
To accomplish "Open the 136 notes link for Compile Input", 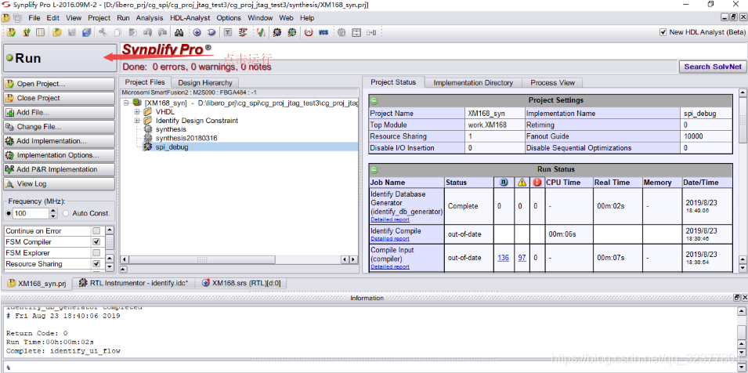I will point(503,258).
